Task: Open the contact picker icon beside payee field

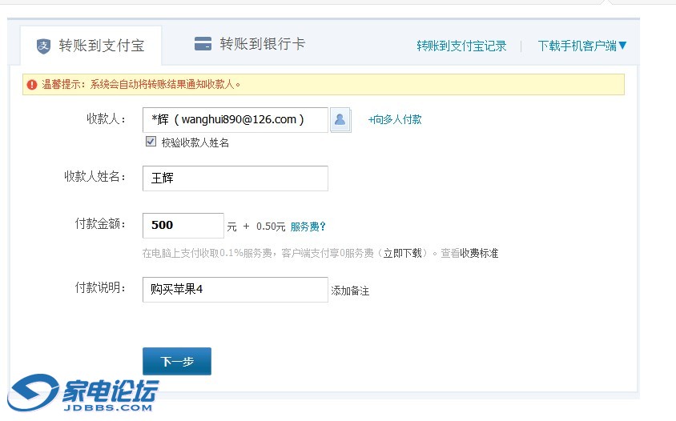Action: [340, 120]
